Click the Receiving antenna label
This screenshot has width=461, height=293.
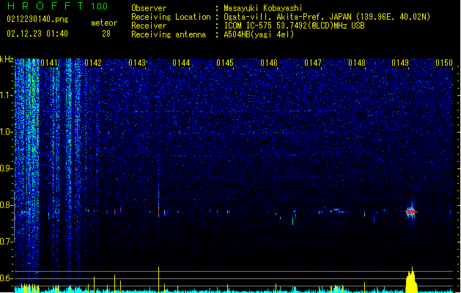point(169,34)
